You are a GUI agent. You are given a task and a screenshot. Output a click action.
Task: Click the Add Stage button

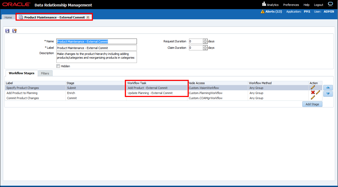point(312,104)
